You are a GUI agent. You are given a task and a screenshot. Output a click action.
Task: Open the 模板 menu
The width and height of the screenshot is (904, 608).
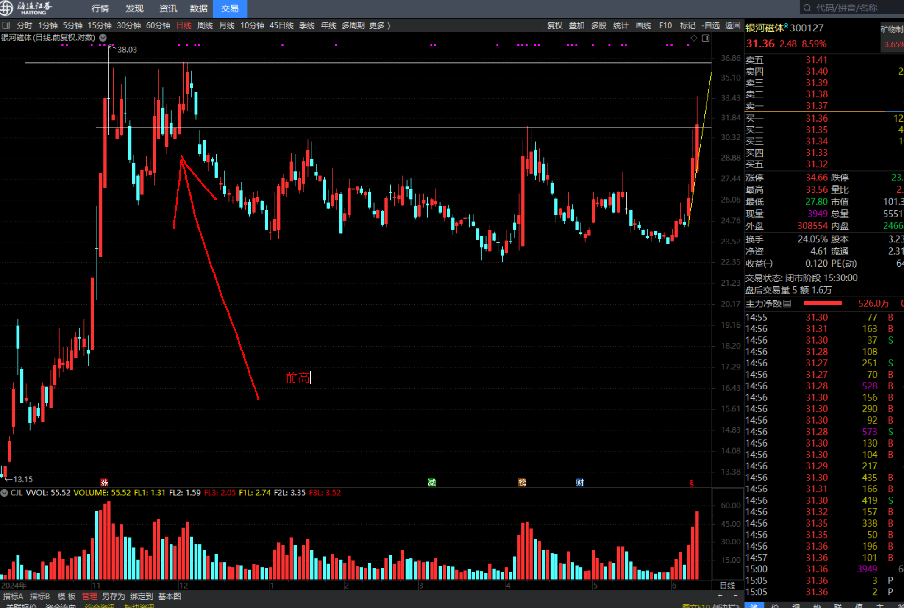tap(67, 596)
